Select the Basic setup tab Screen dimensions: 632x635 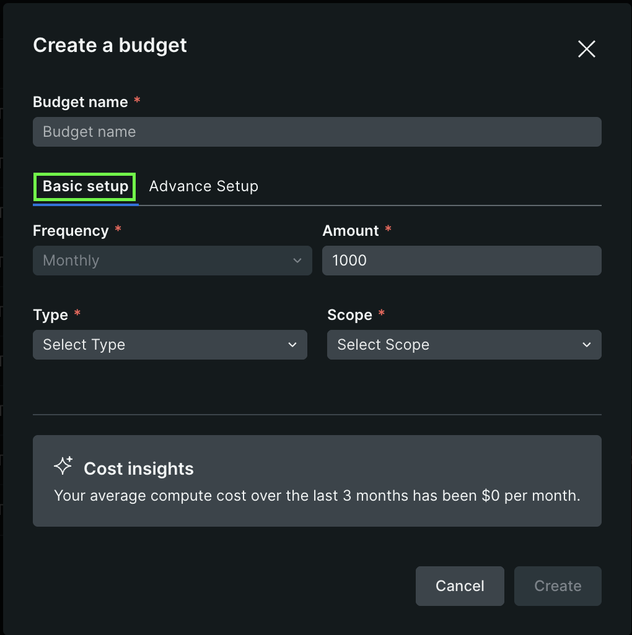(x=84, y=186)
